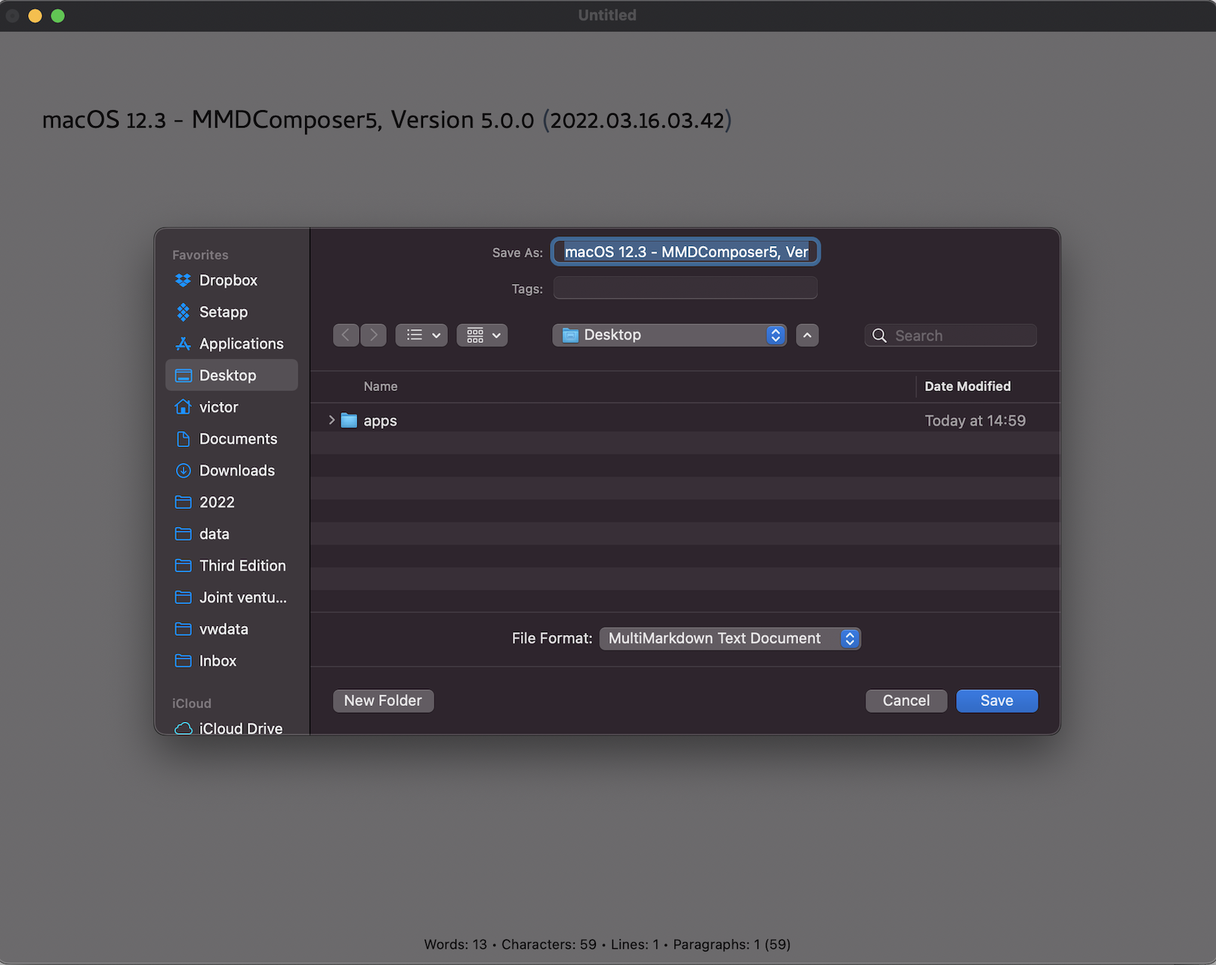The width and height of the screenshot is (1216, 965).
Task: Open the list view options dropdown
Action: (421, 335)
